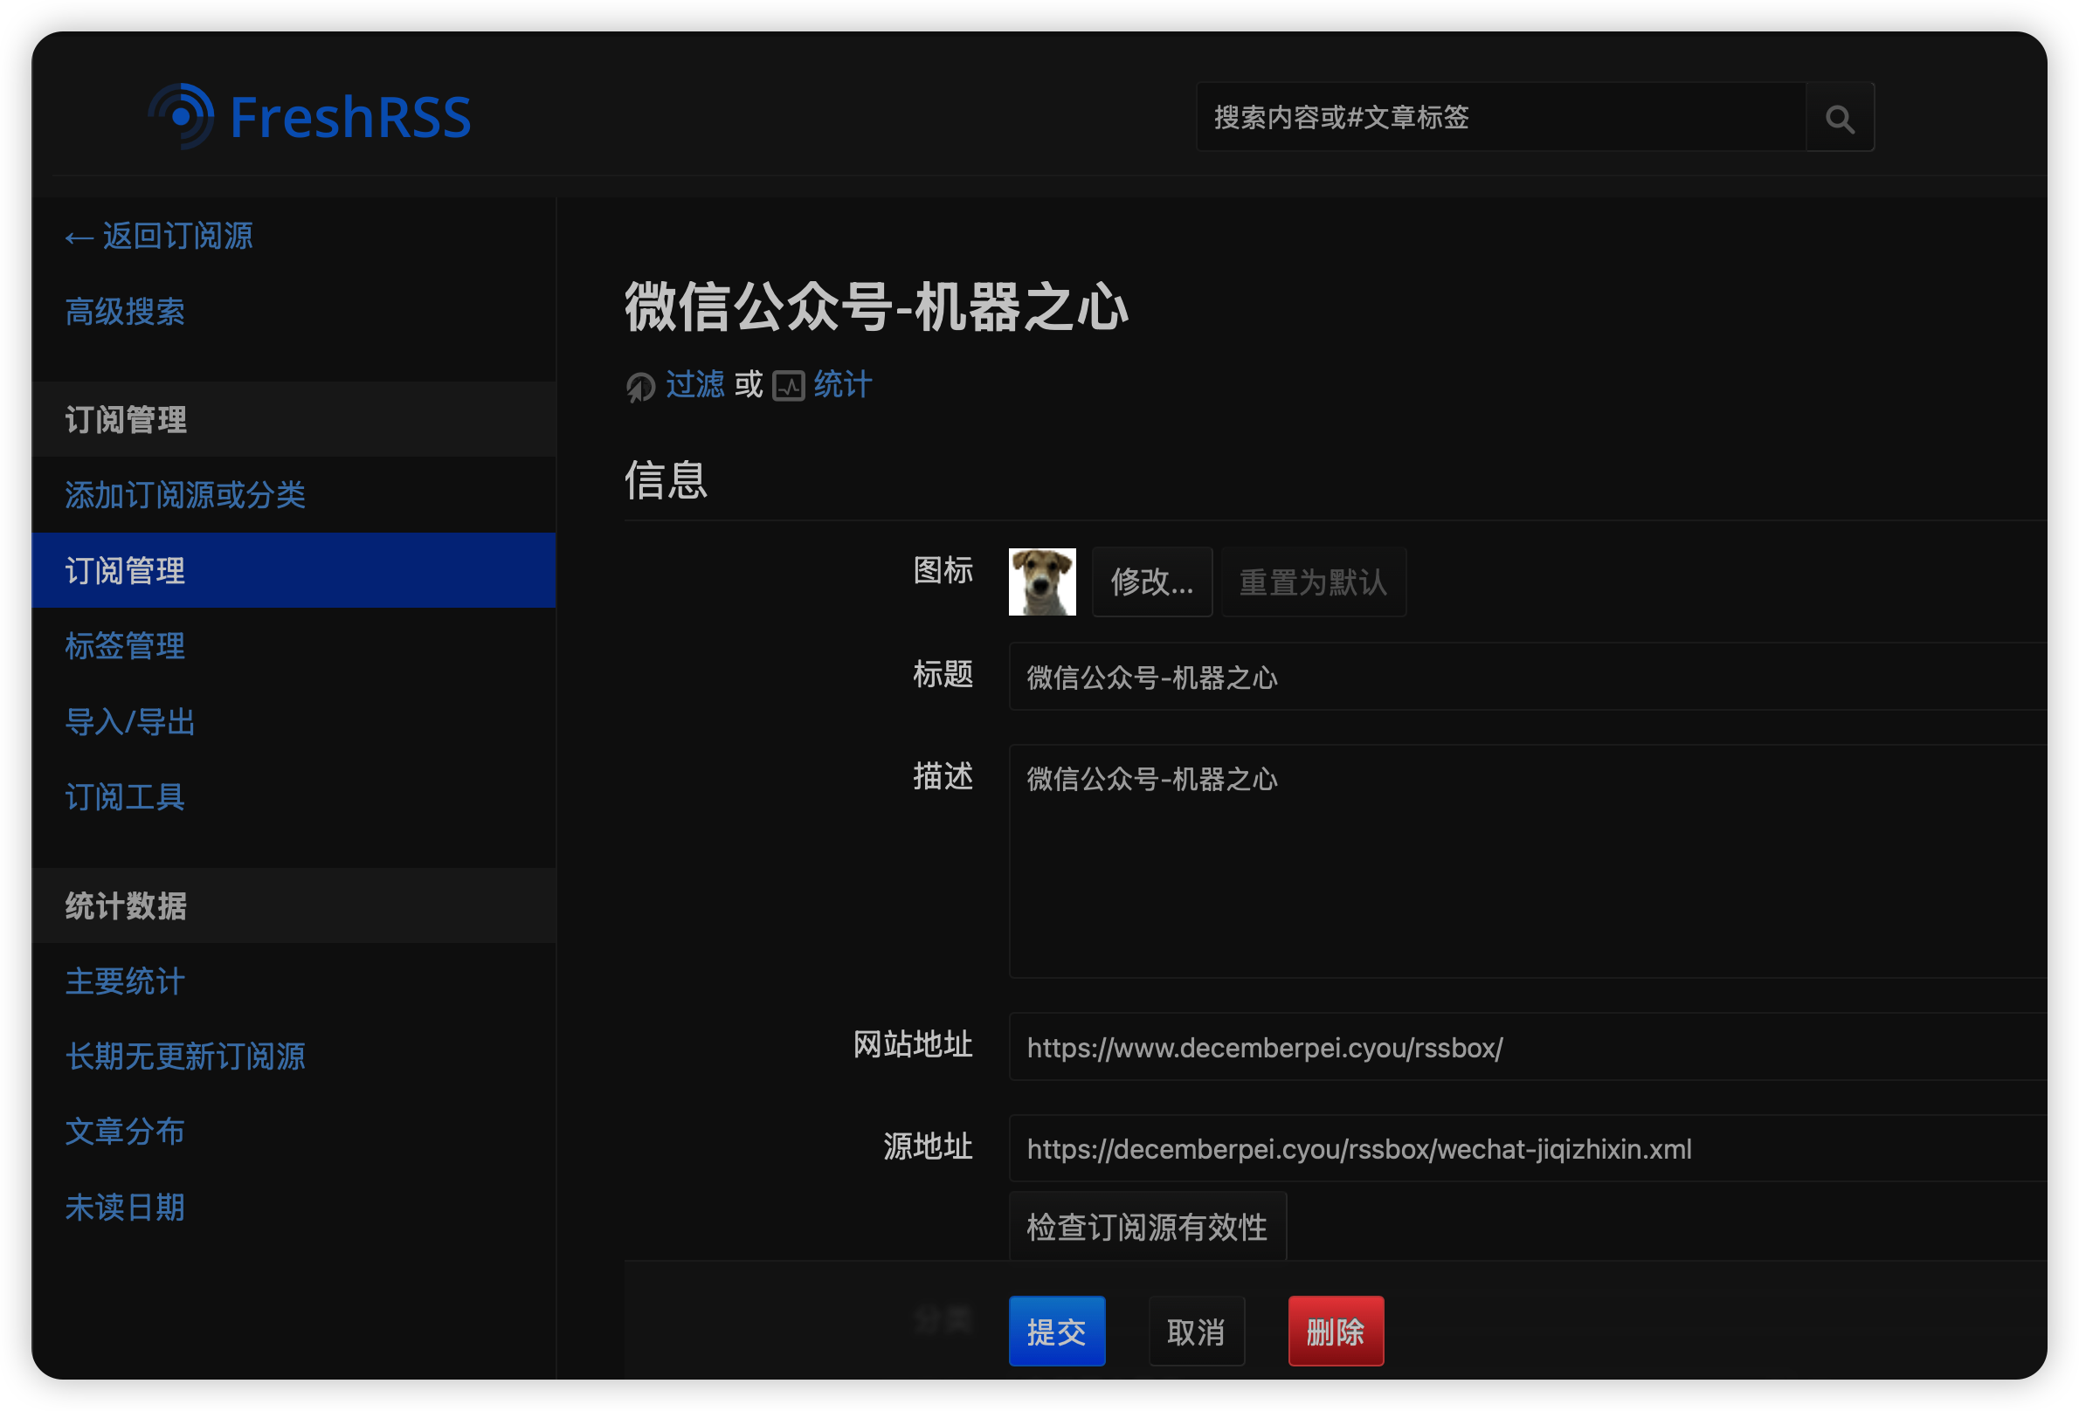This screenshot has height=1411, width=2079.
Task: Open 主要统计 in sidebar
Action: click(125, 981)
